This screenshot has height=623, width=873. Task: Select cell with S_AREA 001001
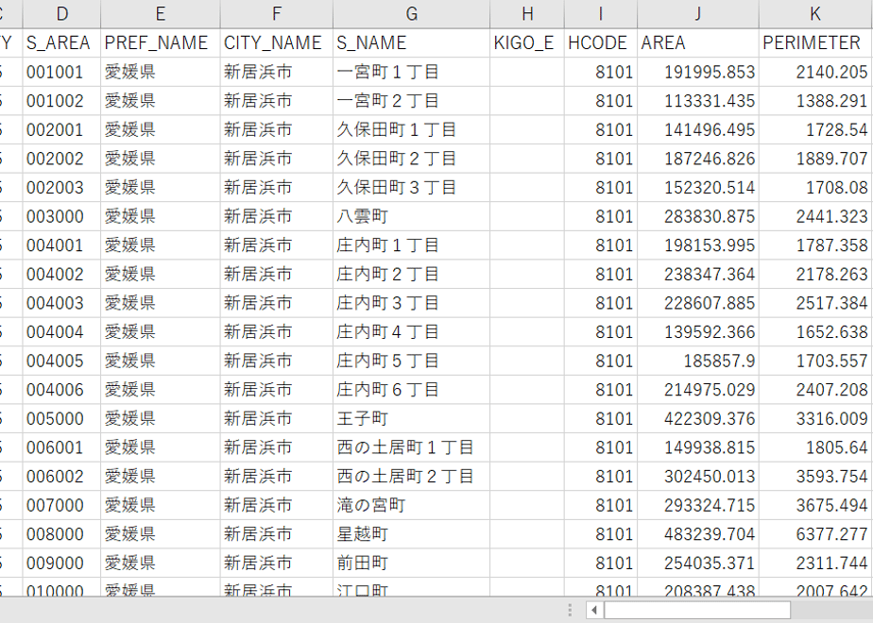pos(61,72)
